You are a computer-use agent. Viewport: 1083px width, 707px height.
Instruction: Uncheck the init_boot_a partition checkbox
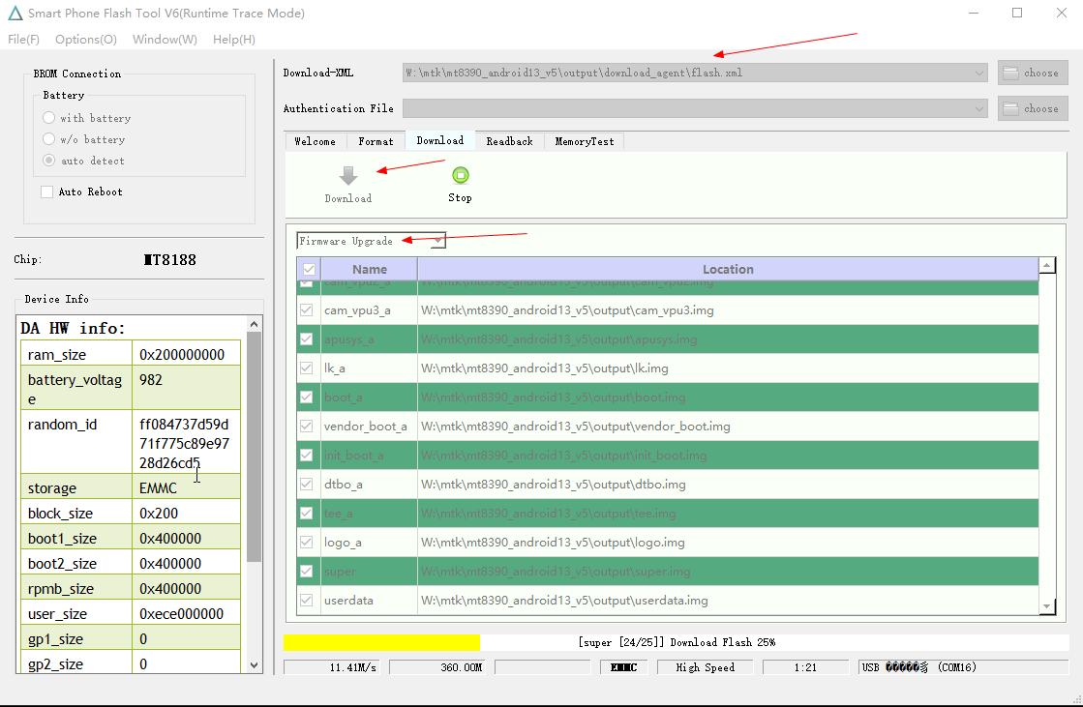pos(307,455)
